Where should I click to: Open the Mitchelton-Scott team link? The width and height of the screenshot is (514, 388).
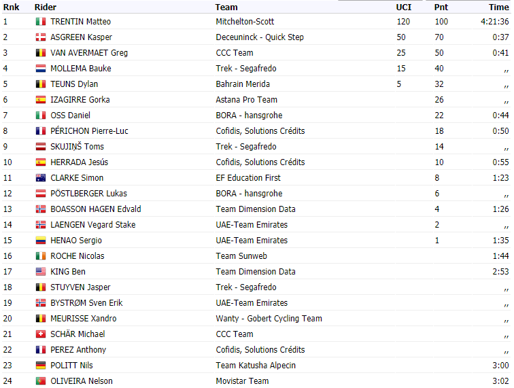(245, 22)
